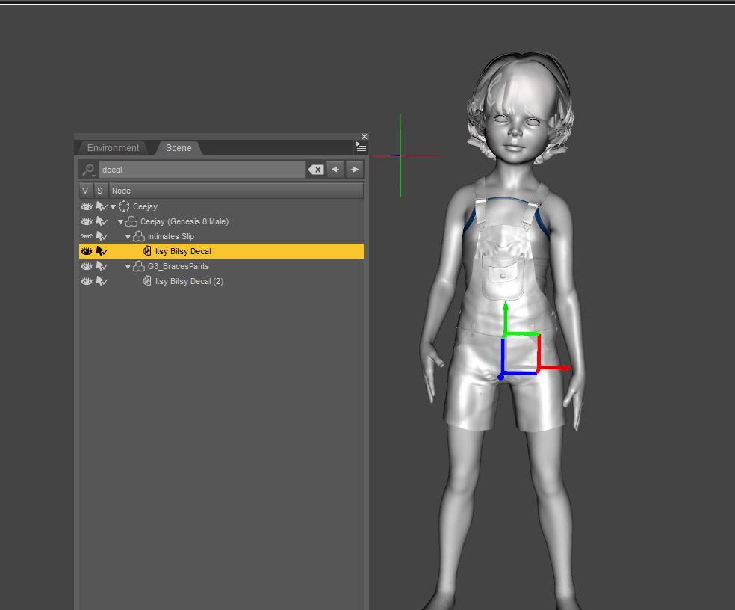This screenshot has width=735, height=610.
Task: Click inside the decal search field
Action: (202, 169)
